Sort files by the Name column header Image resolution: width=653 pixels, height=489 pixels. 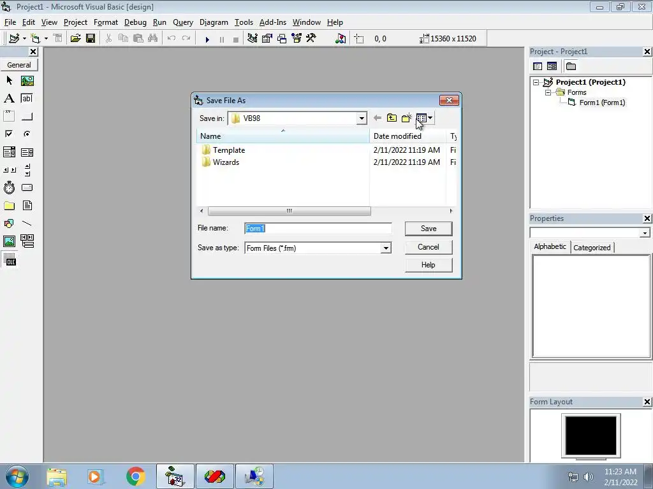[282, 136]
